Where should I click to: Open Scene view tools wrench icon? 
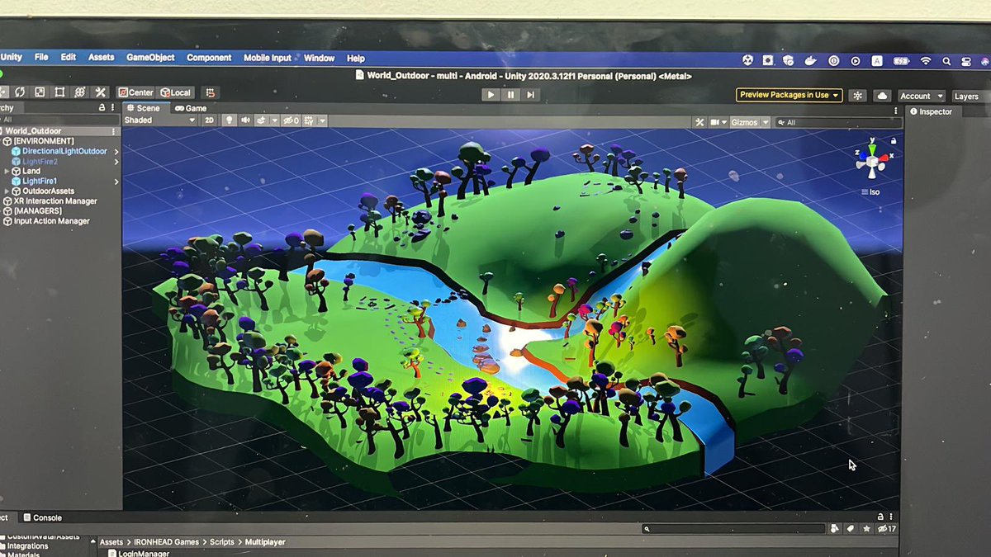(699, 122)
